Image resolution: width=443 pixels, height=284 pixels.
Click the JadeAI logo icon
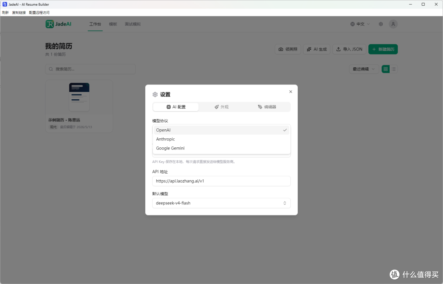(50, 24)
